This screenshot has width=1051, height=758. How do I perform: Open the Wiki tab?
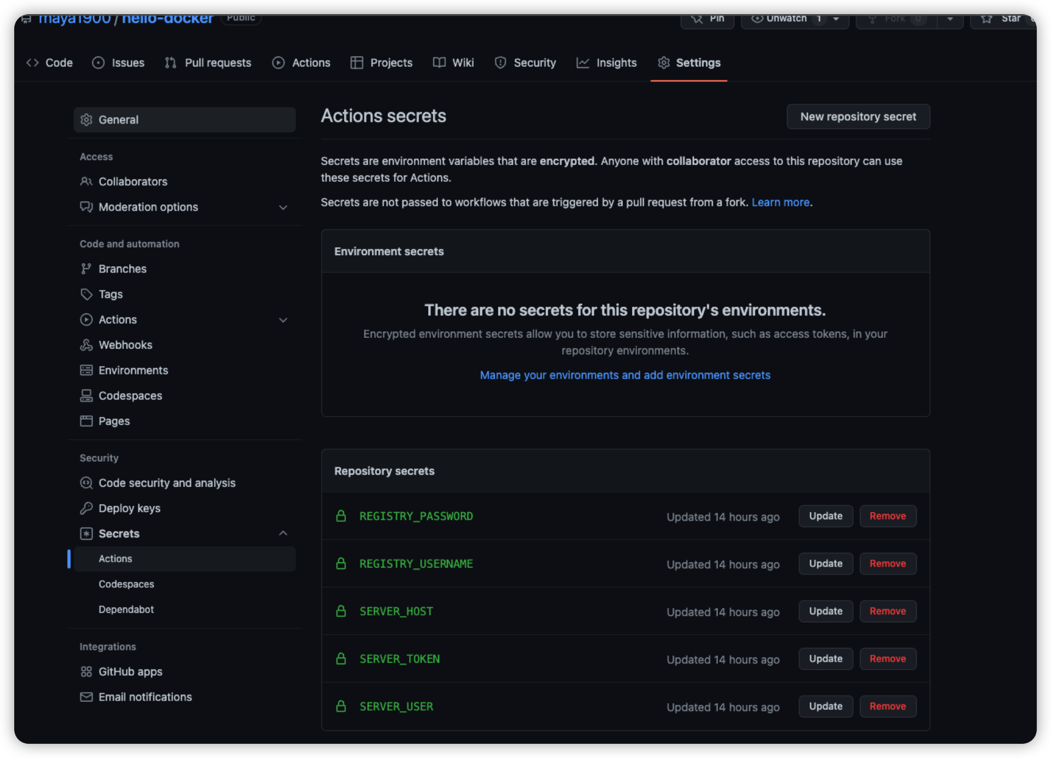click(454, 63)
